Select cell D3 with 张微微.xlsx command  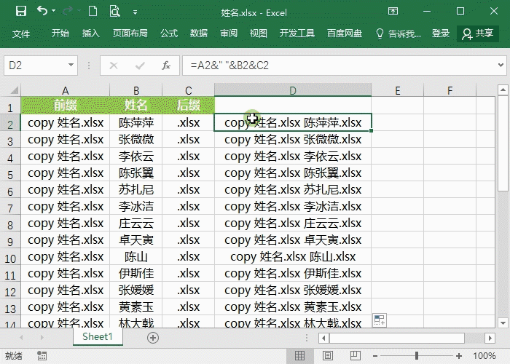[x=293, y=140]
